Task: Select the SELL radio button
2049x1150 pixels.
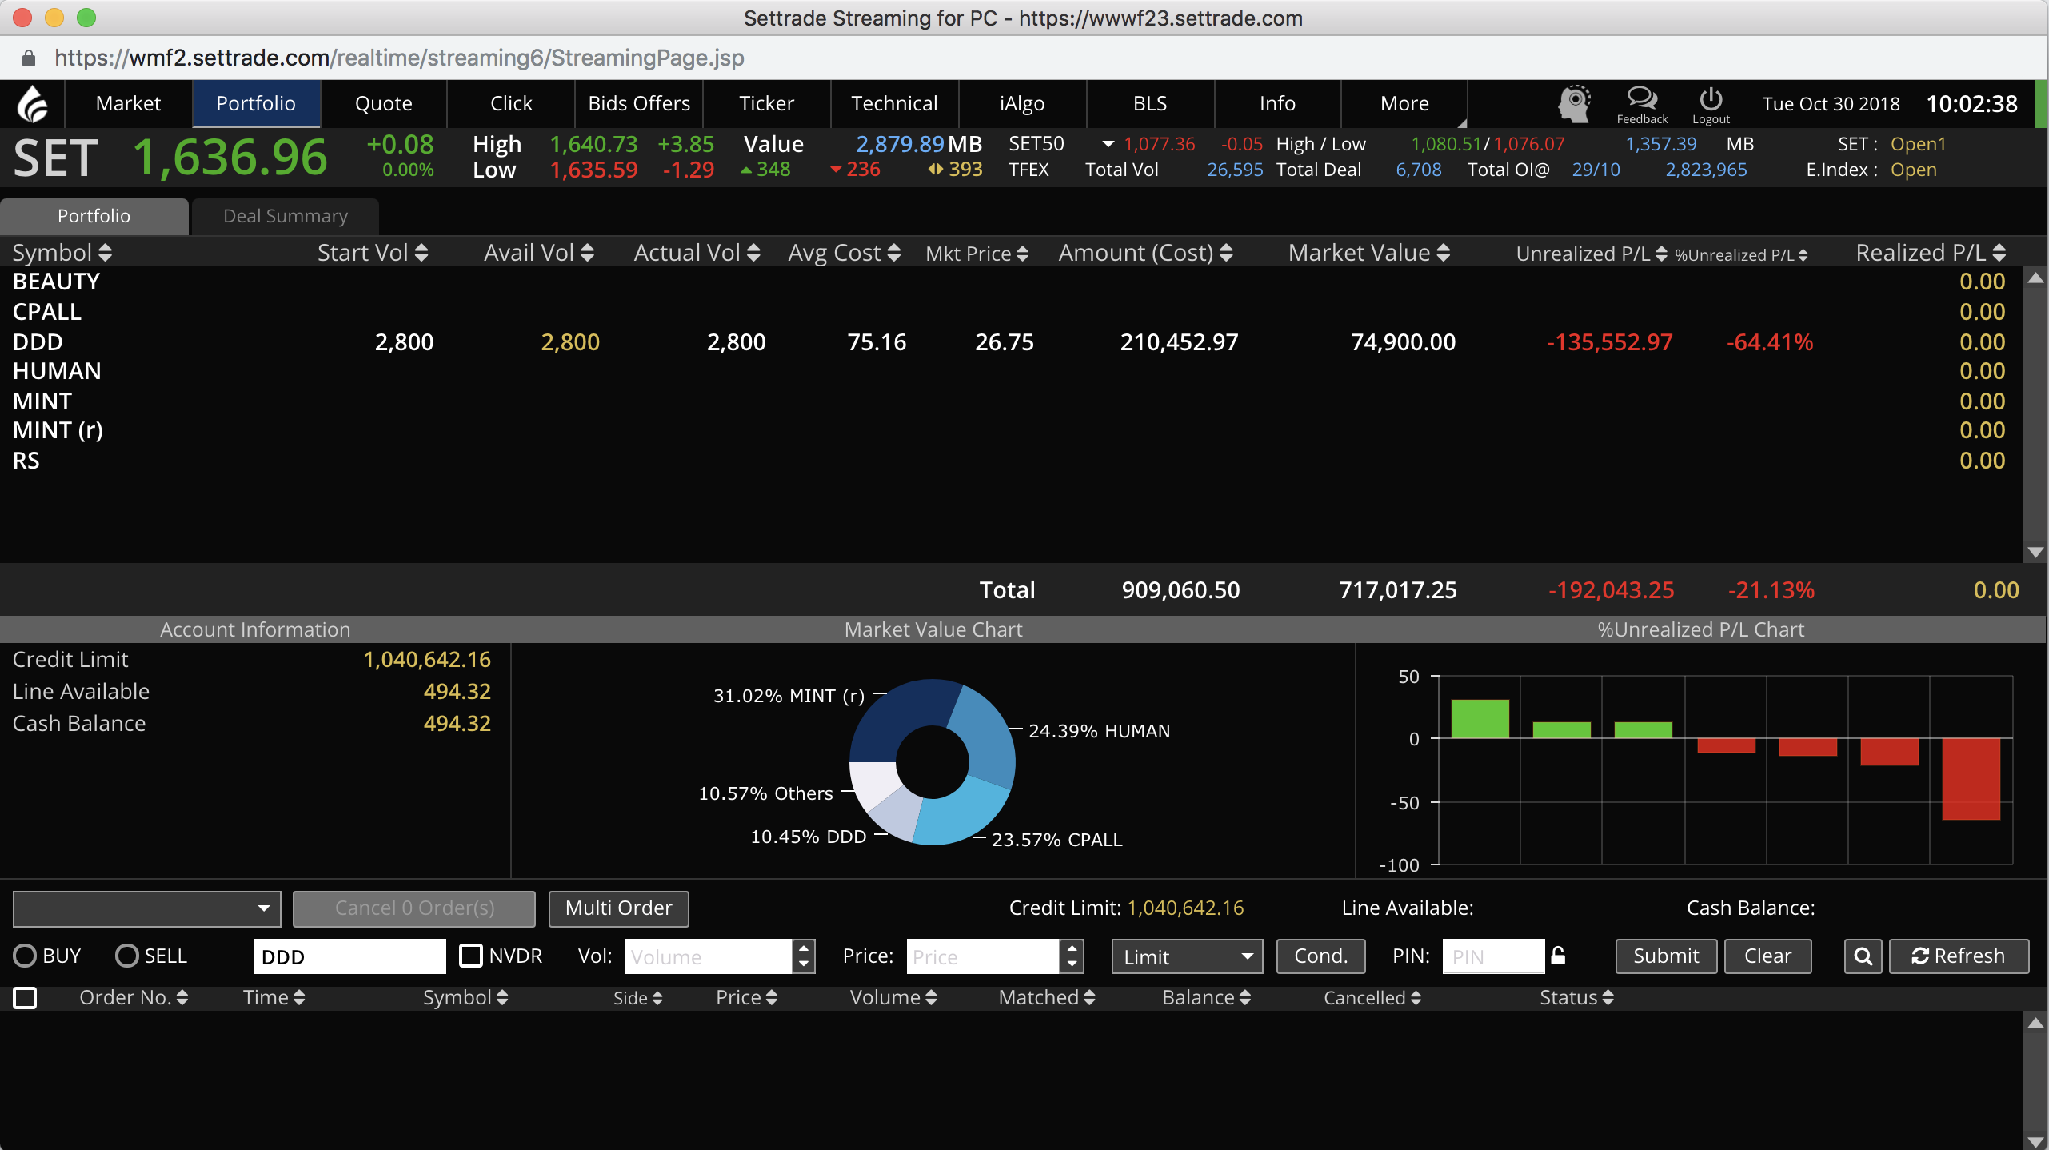Action: click(x=127, y=956)
